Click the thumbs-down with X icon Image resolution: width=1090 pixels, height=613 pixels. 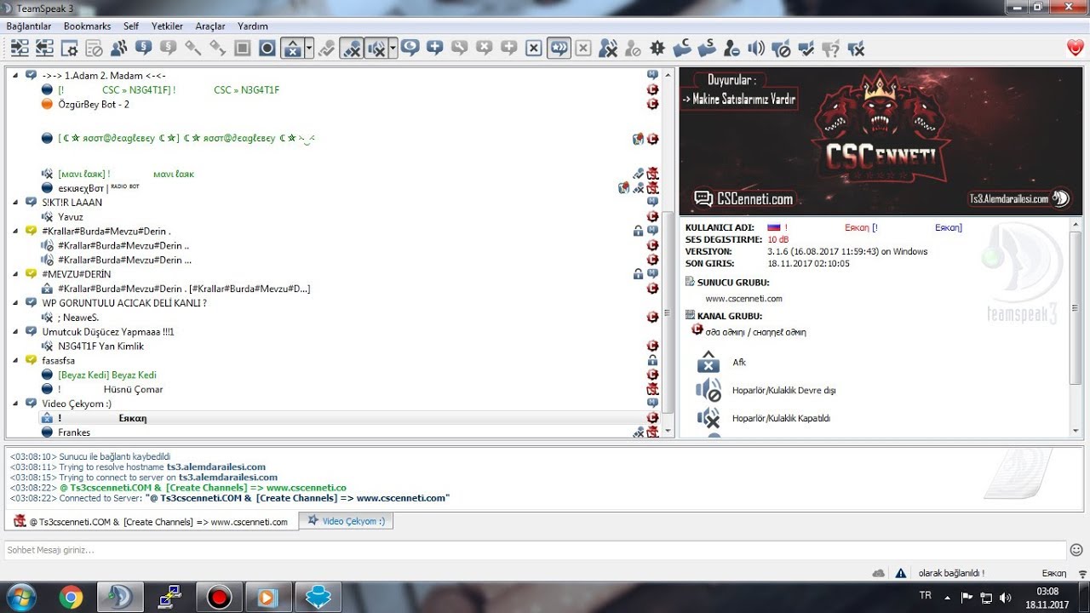[x=855, y=49]
